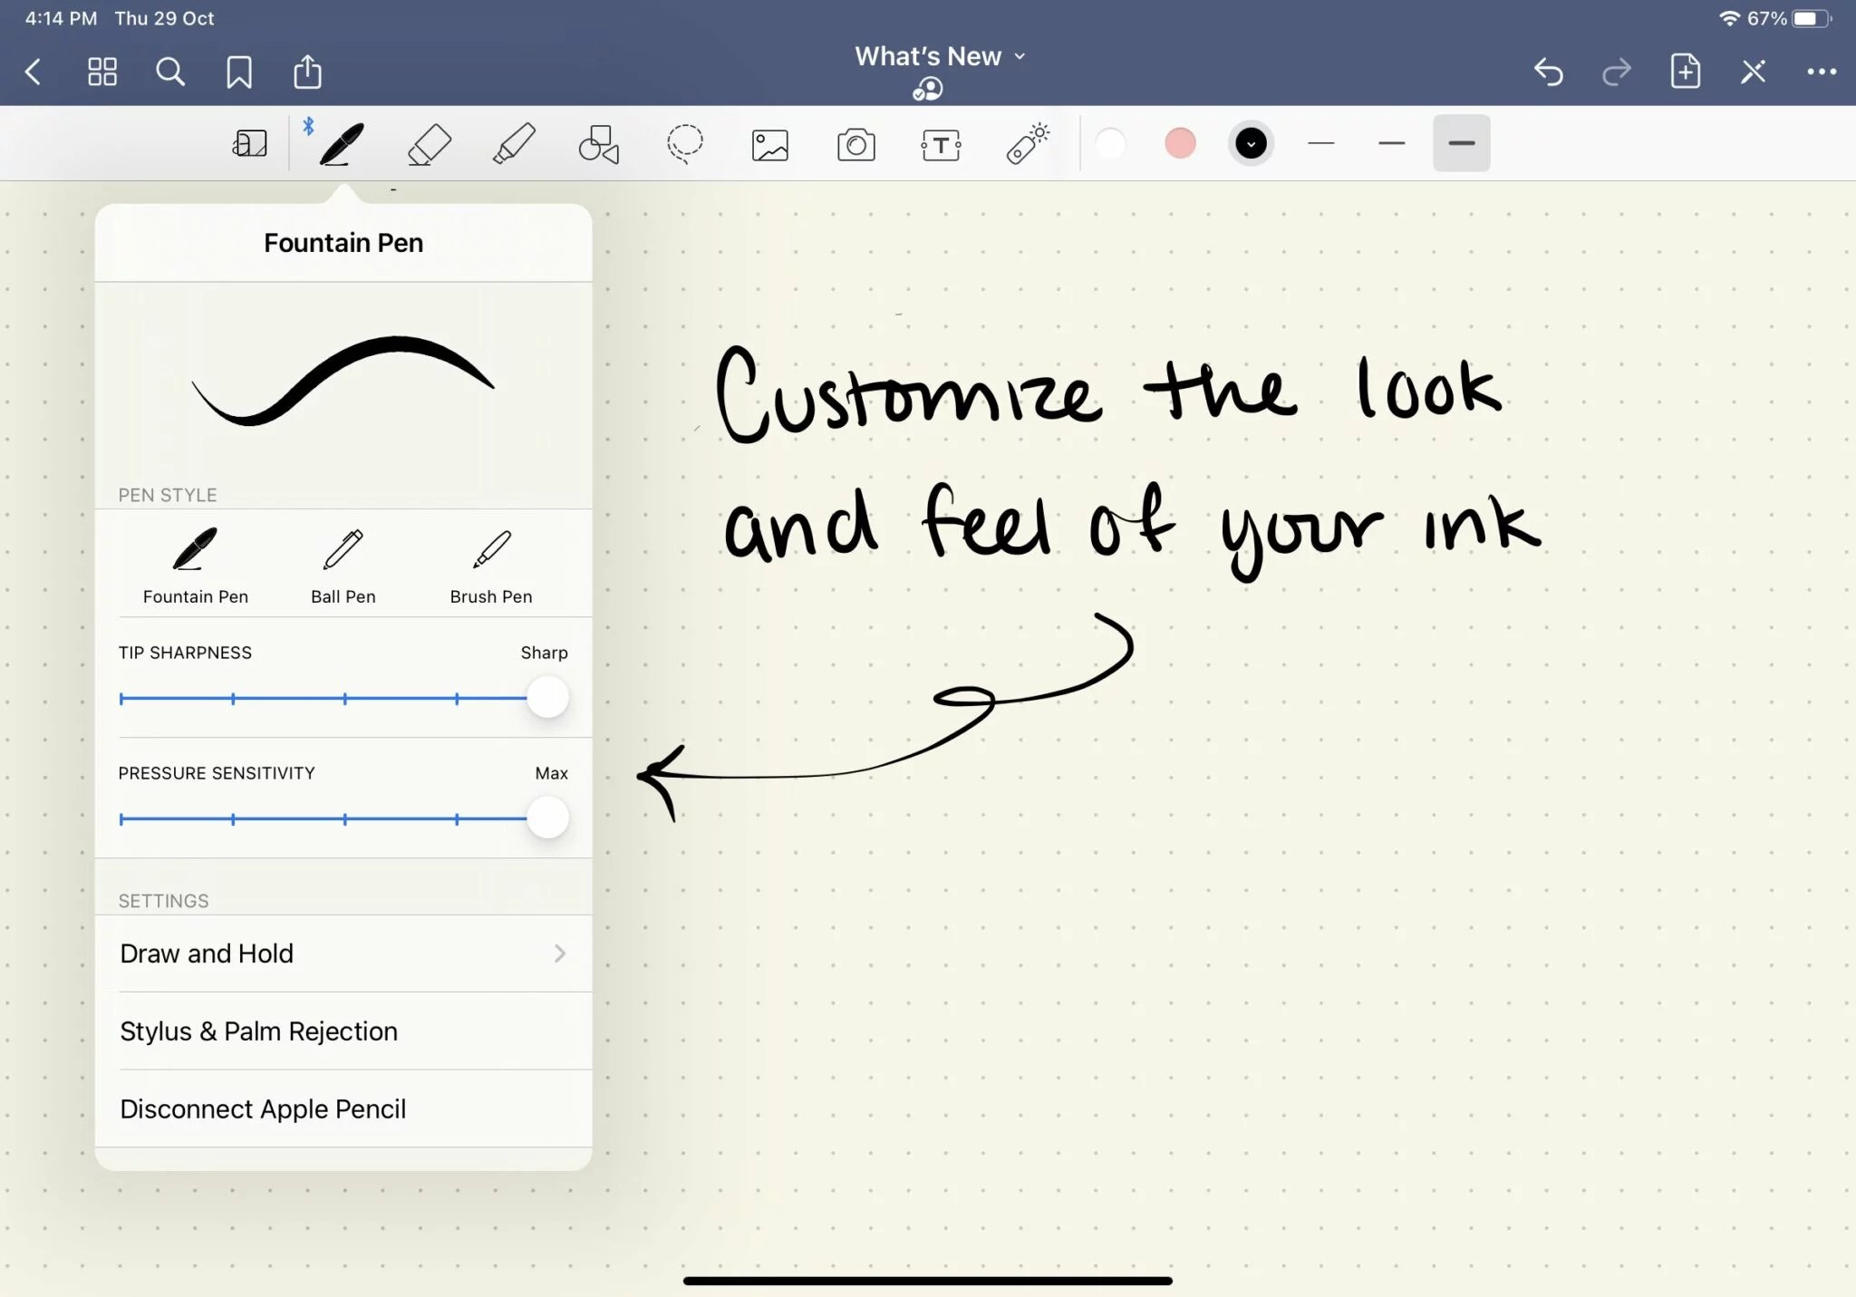Select the Camera tool

click(x=855, y=143)
